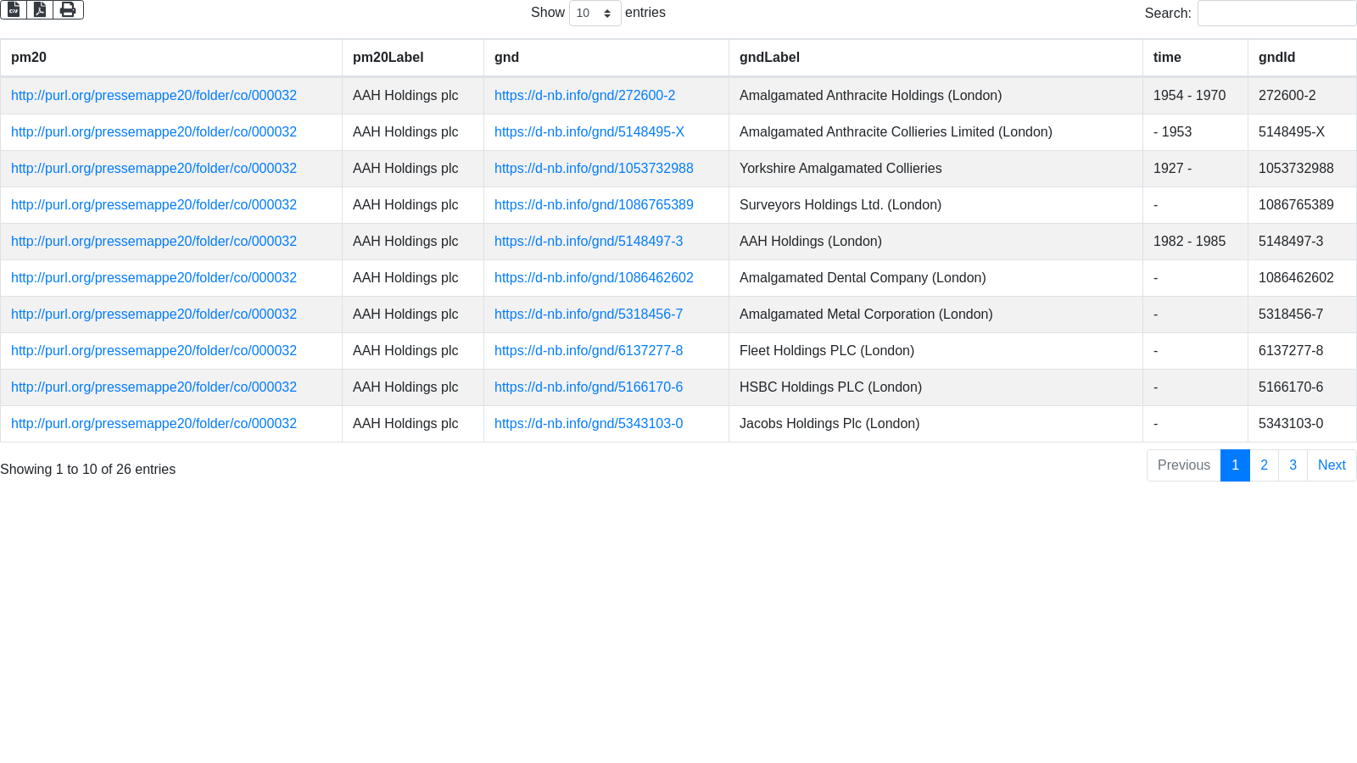Print the table with the printer icon
The image size is (1357, 763).
click(68, 9)
